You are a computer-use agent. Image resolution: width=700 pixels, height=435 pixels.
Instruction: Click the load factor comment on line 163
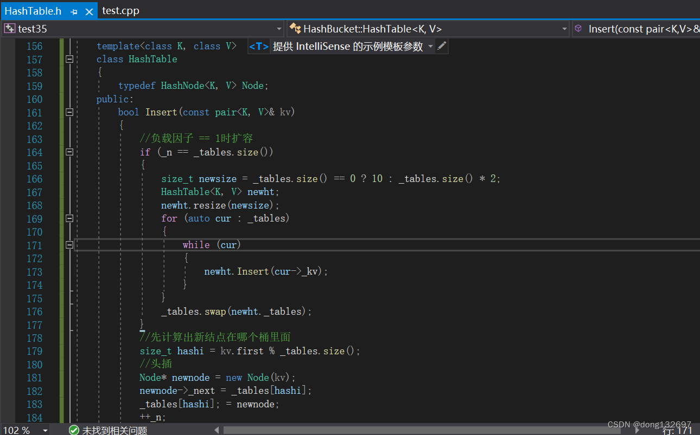(x=196, y=139)
